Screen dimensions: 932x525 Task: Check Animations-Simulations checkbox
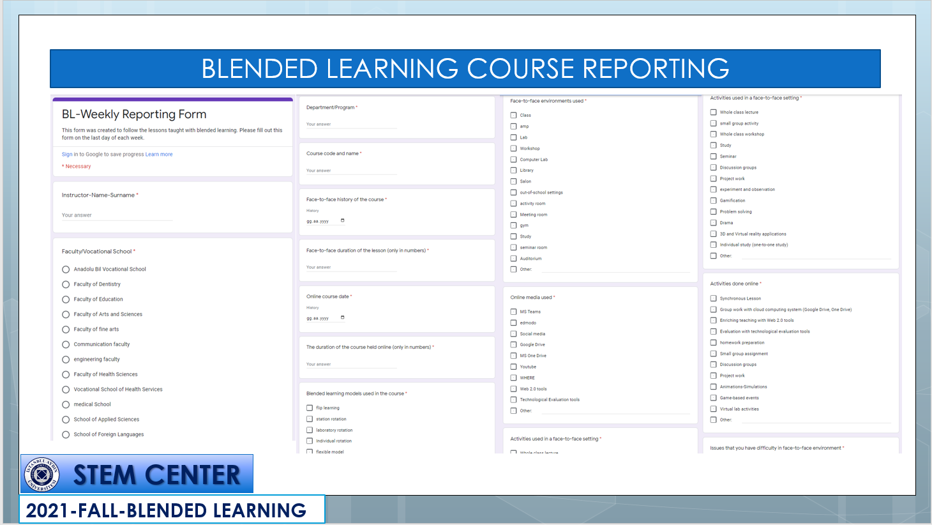tap(713, 386)
